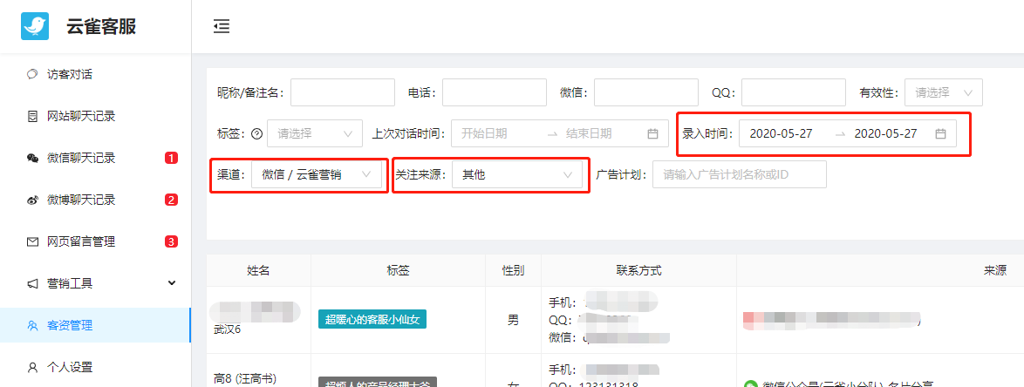This screenshot has height=387, width=1024.
Task: Open 访客对话 in the sidebar
Action: coord(70,74)
